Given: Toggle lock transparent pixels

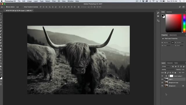Looking at the screenshot, I should (165, 73).
